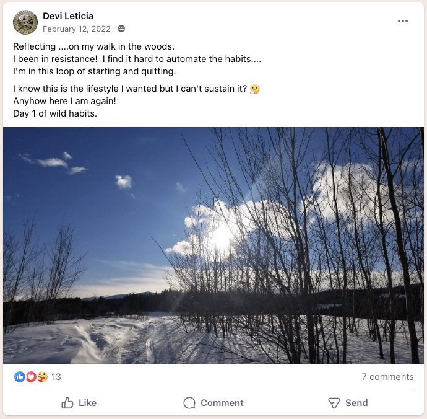Open Devi Leticia's profile picture
The width and height of the screenshot is (427, 419).
(25, 22)
